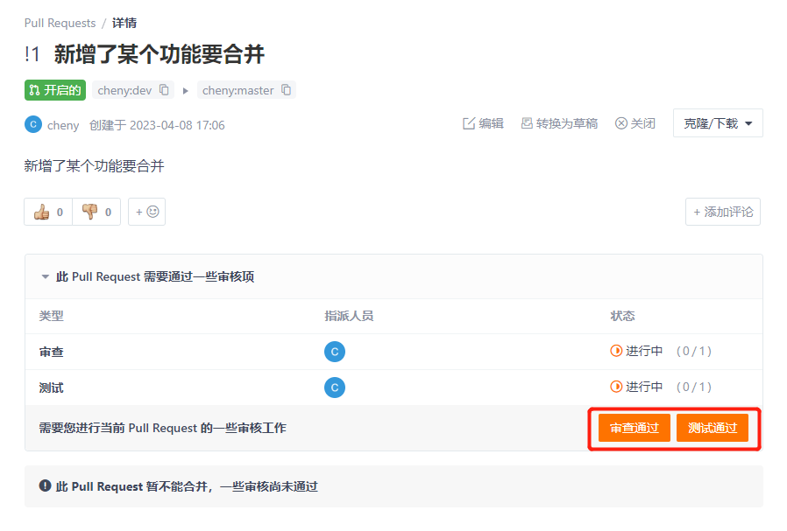The image size is (787, 531).
Task: Click the thumbs-up reaction icon
Action: tap(42, 212)
